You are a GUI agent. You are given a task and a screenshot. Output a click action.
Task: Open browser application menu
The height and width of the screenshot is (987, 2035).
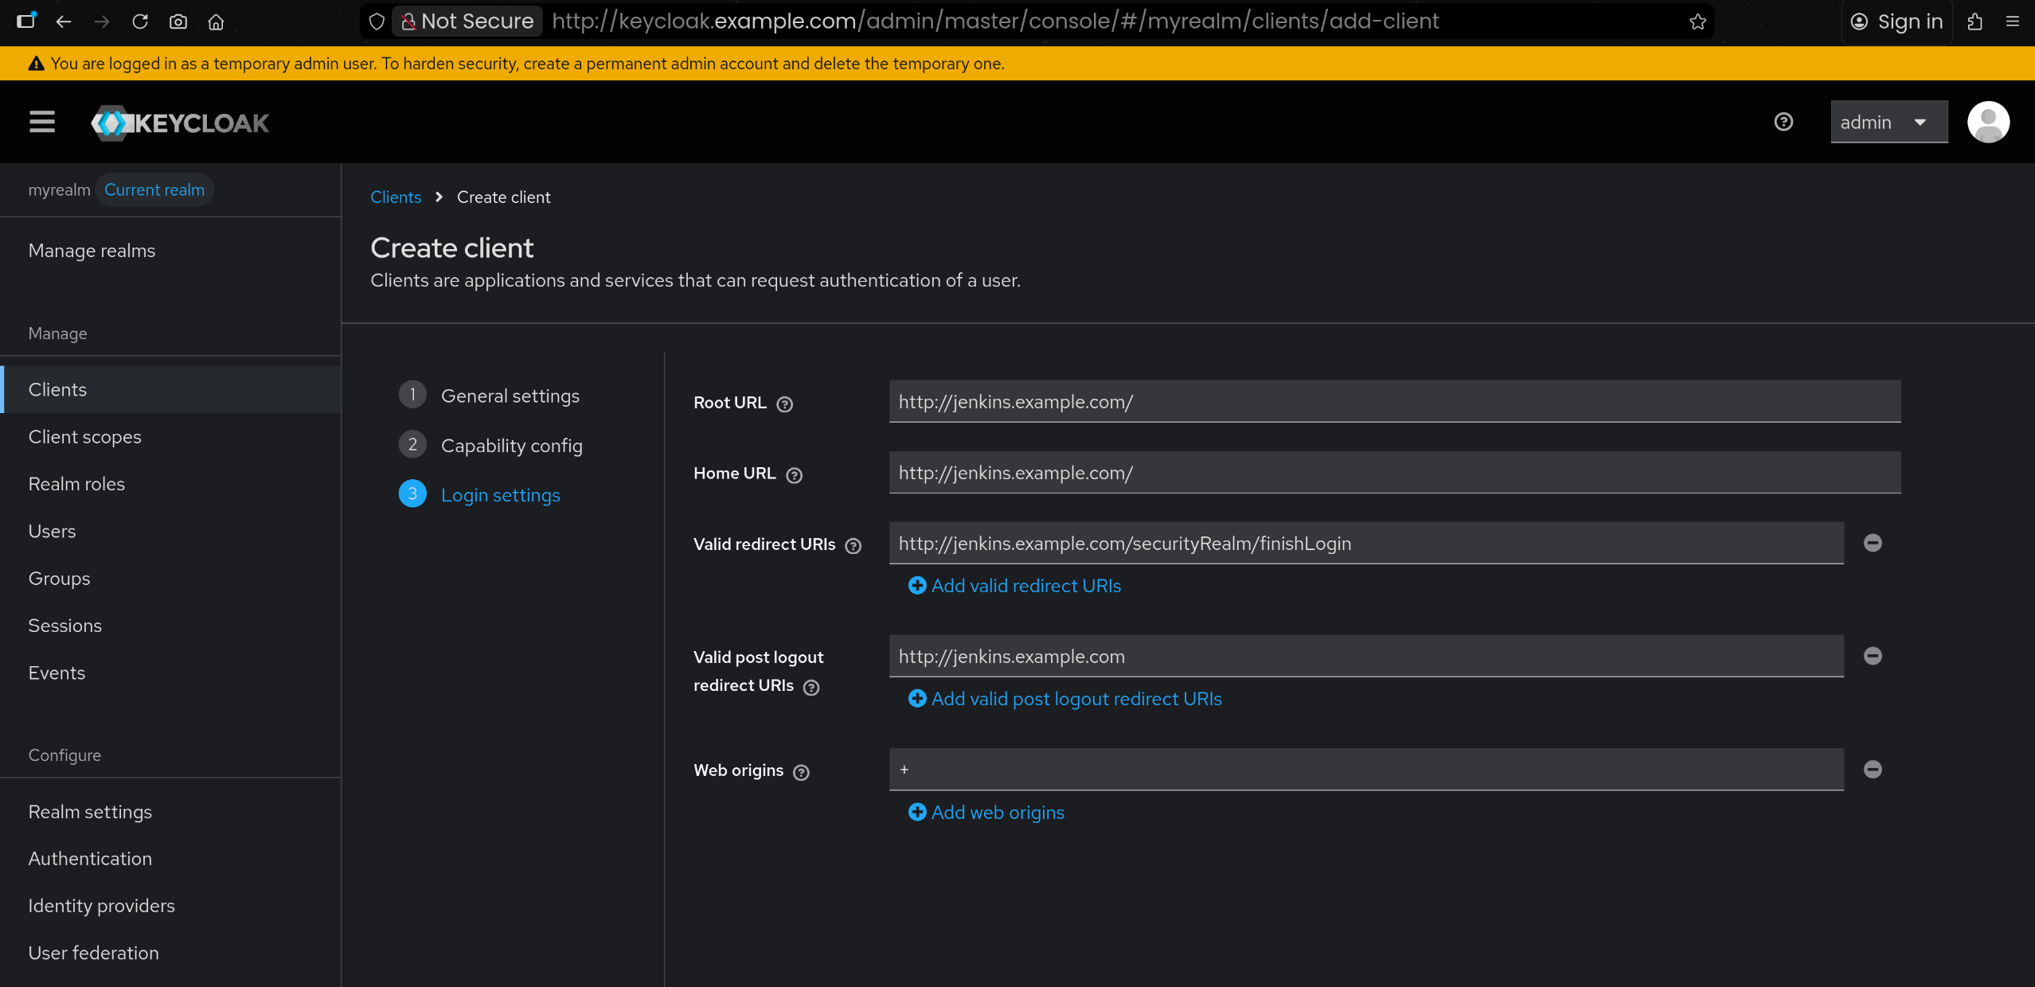pyautogui.click(x=2013, y=21)
